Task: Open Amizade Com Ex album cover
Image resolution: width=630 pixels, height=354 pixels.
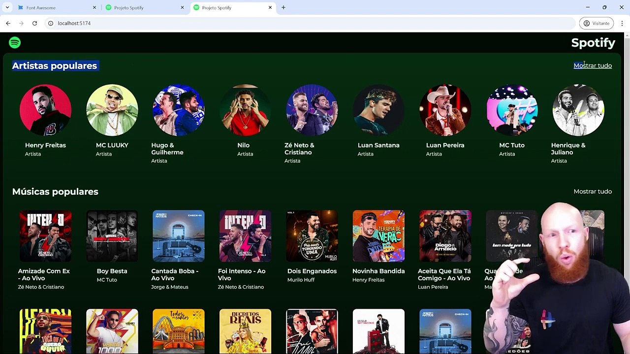Action: (45, 236)
